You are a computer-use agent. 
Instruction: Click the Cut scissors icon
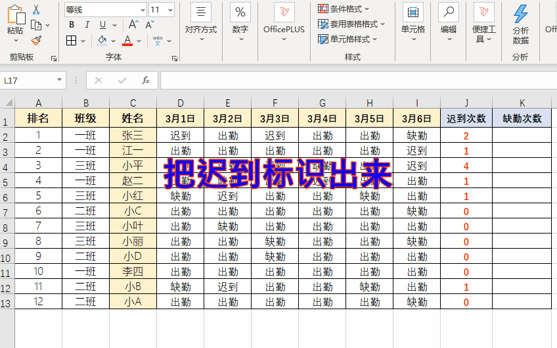pos(36,10)
